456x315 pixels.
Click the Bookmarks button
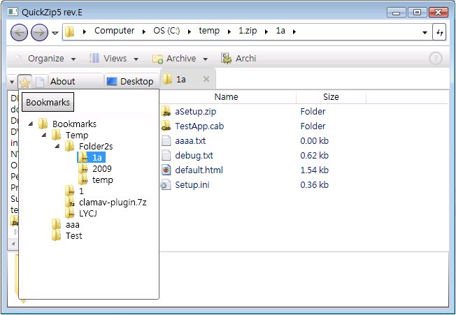48,102
